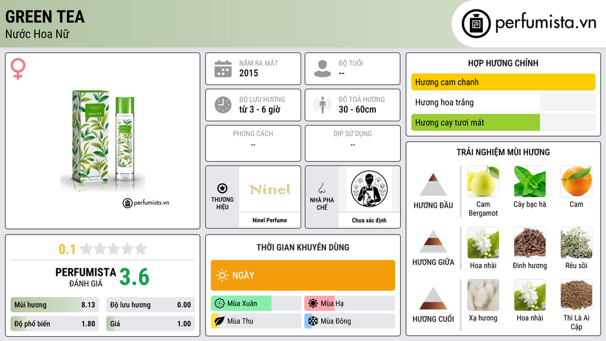Click the Hợp hương chính heading

(503, 63)
